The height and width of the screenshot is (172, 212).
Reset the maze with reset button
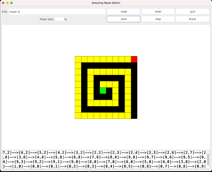pos(158,12)
